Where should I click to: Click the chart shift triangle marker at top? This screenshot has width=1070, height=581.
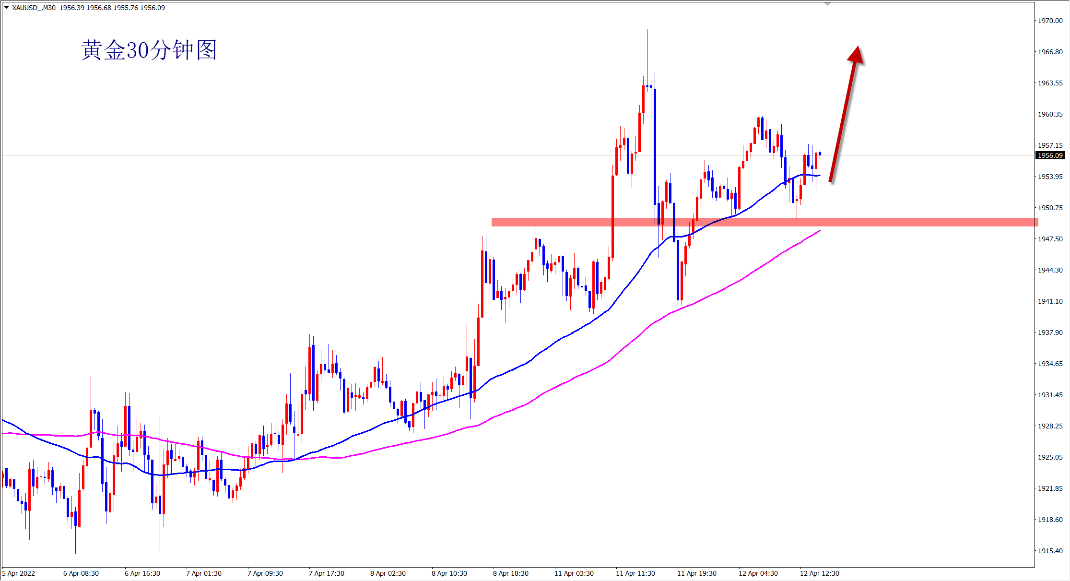pos(827,4)
